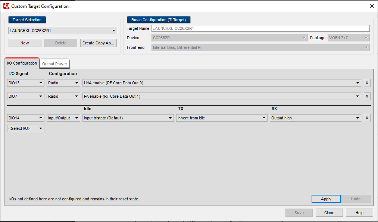Switch to the I/O Configuration tab
378x222 pixels.
click(x=22, y=63)
